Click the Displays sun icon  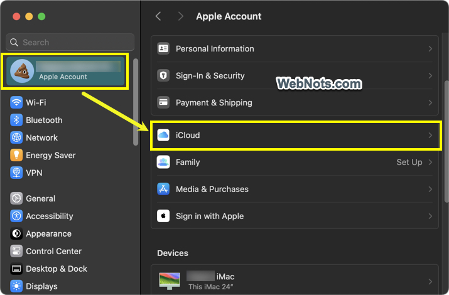[x=16, y=286]
